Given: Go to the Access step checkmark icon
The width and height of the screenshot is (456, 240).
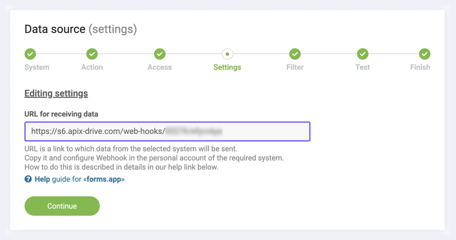Looking at the screenshot, I should (x=160, y=54).
